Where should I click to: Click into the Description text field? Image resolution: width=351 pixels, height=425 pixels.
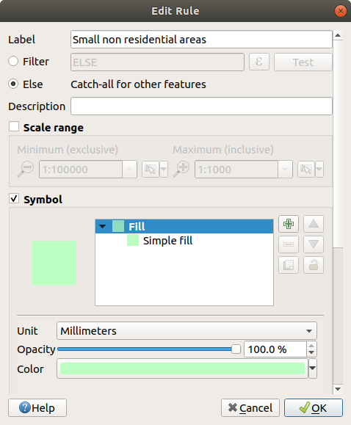click(x=201, y=106)
